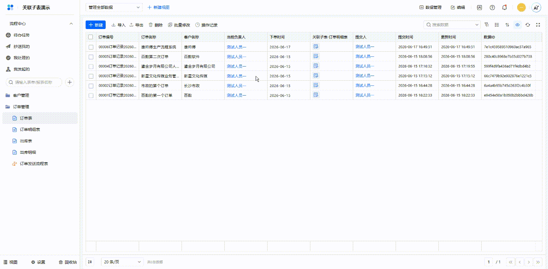Viewport: 548px width, 269px height.
Task: Open subform icon for 百数的第一个订单 row
Action: (316, 95)
